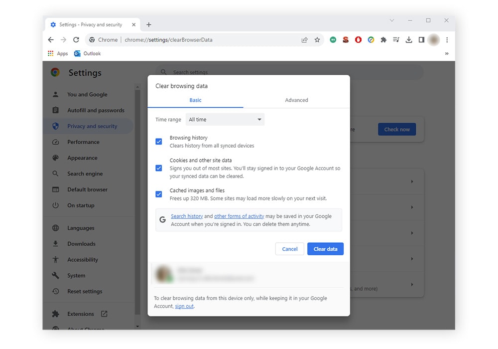
Task: Click the Cancel button
Action: [x=289, y=249]
